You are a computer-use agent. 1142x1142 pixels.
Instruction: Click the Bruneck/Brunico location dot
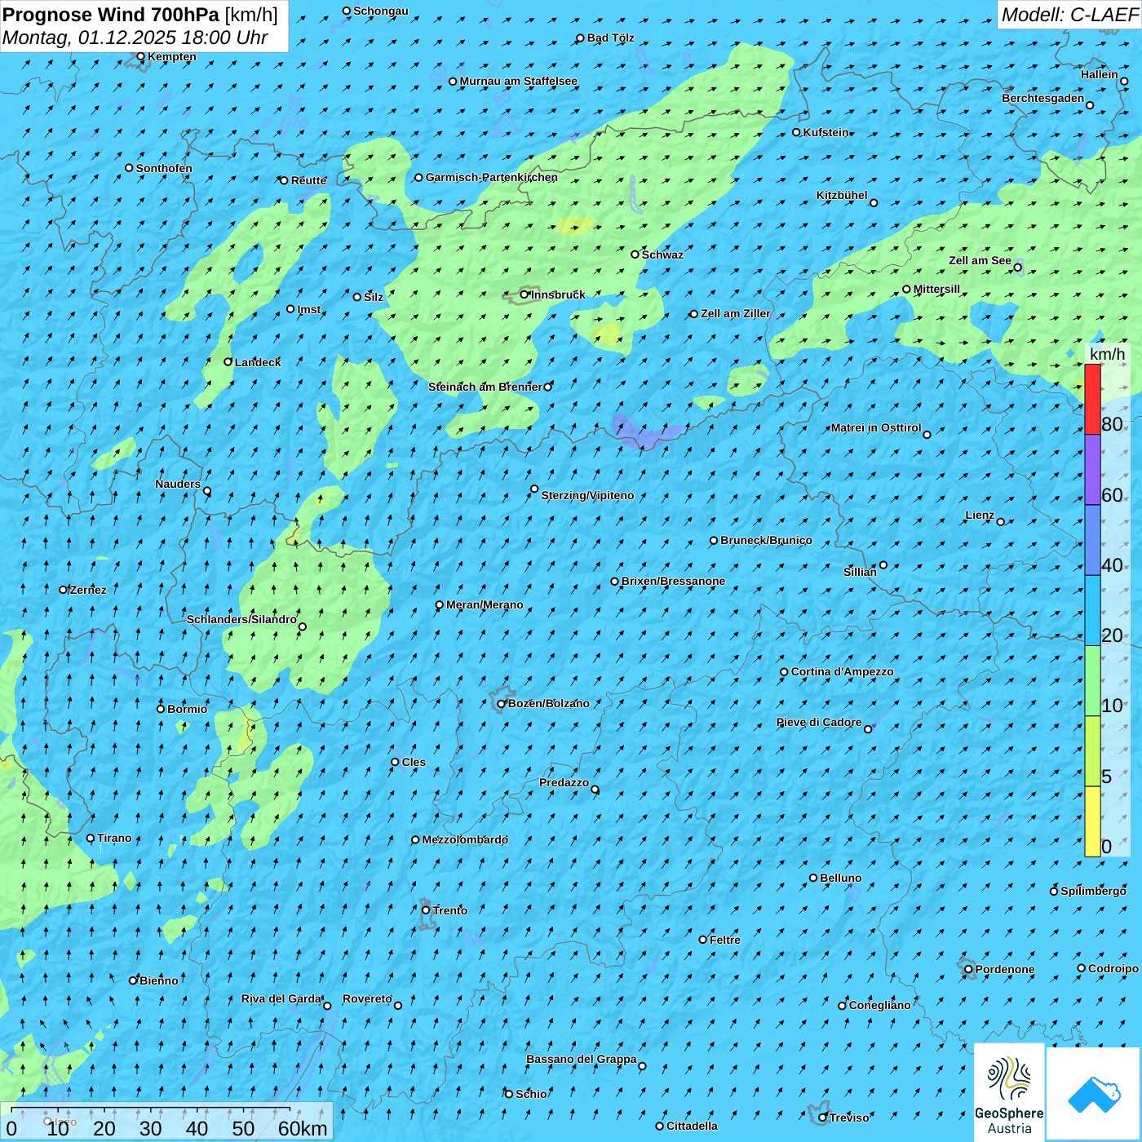(x=714, y=540)
